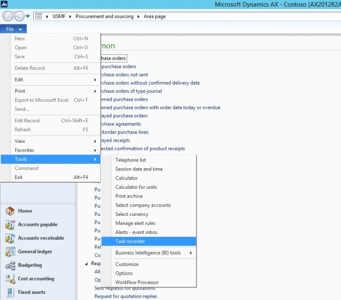The image size is (341, 300).
Task: Click the Budgeting module icon
Action: 9,265
